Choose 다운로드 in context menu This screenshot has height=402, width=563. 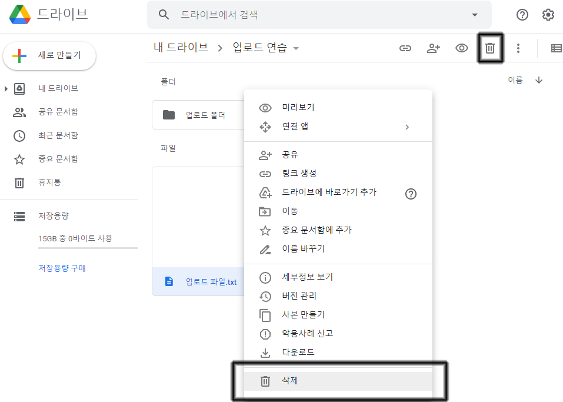coord(338,353)
